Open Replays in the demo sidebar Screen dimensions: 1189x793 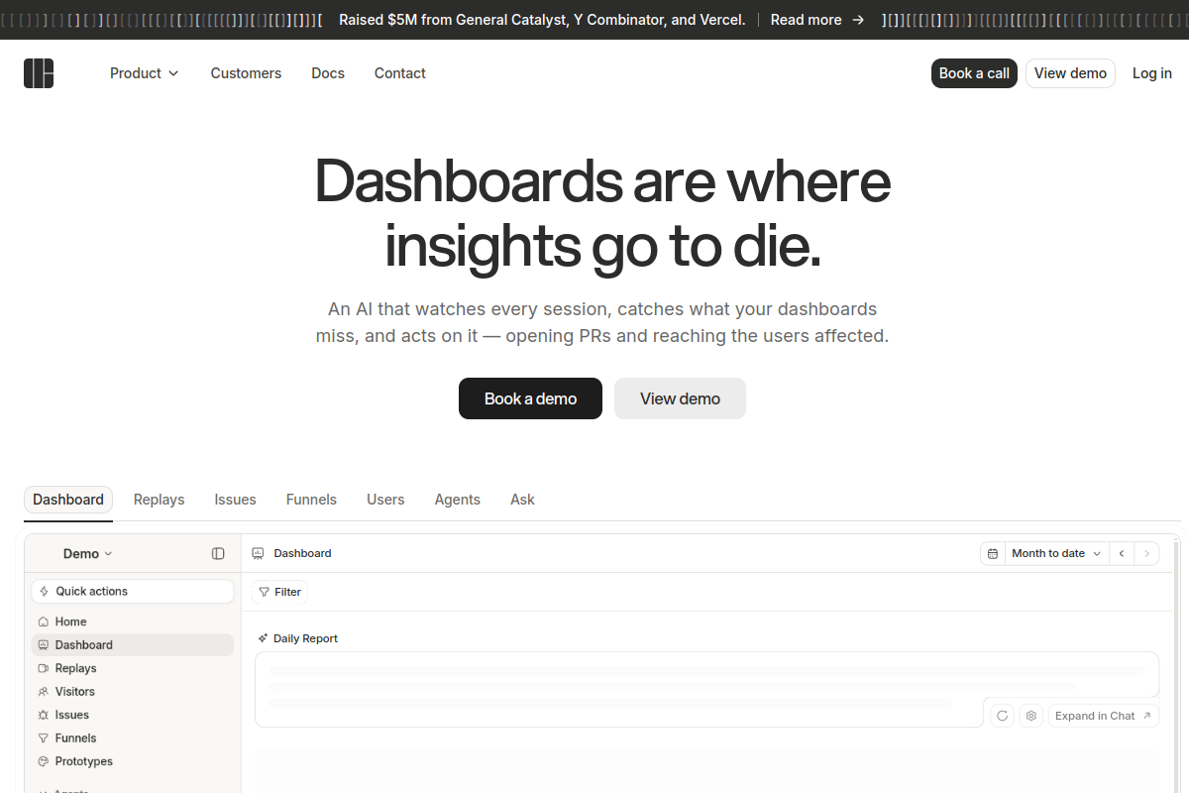[133, 668]
